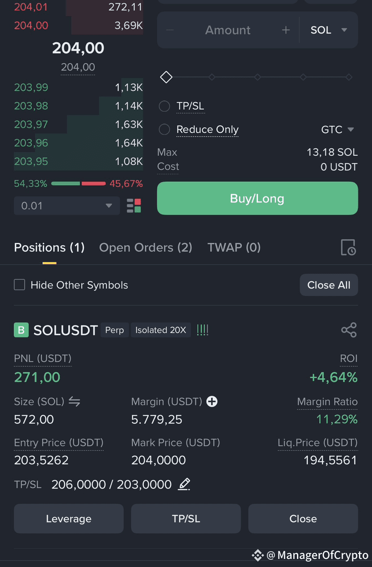Tap the share icon for SOLUSDT position

[x=349, y=330]
